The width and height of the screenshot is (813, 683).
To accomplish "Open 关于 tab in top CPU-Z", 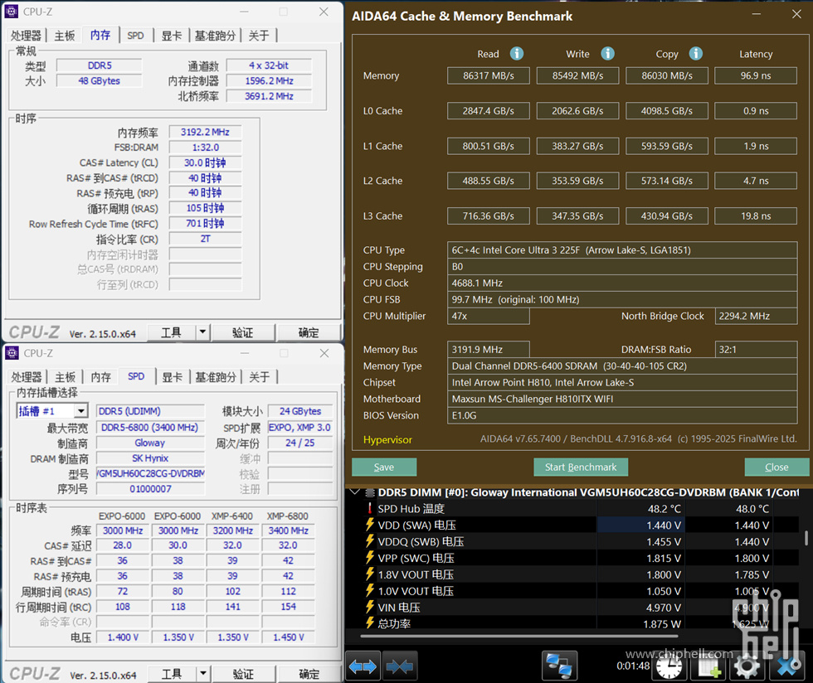I will (x=259, y=36).
